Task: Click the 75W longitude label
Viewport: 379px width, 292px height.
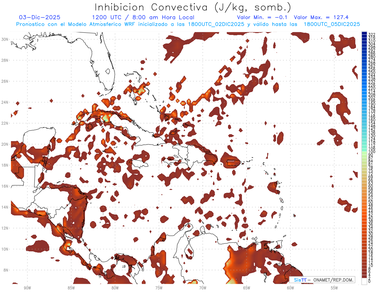Action: (159, 288)
